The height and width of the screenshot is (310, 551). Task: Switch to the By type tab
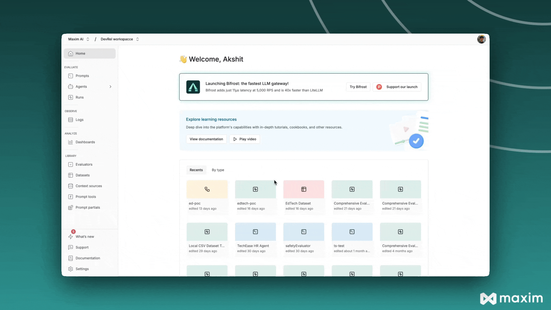pyautogui.click(x=218, y=170)
